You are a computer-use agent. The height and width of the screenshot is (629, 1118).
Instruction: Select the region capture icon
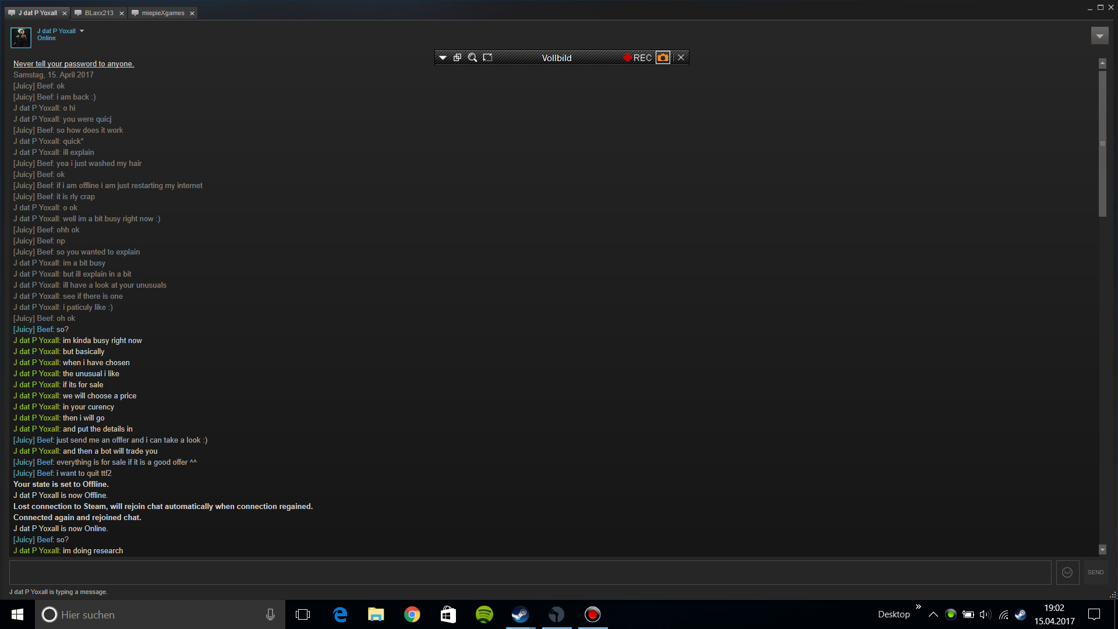[488, 58]
